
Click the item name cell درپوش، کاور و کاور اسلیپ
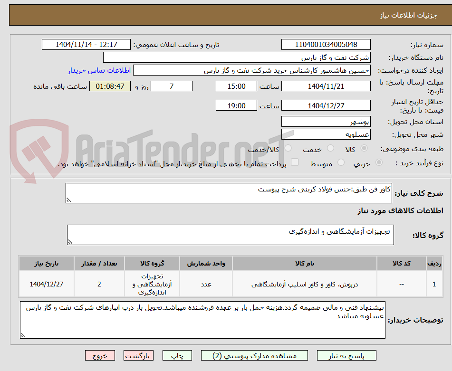(304, 284)
